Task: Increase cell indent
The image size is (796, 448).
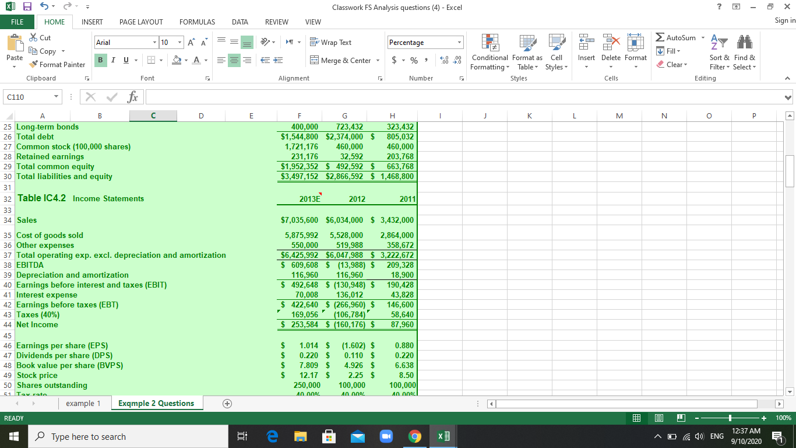Action: [279, 61]
